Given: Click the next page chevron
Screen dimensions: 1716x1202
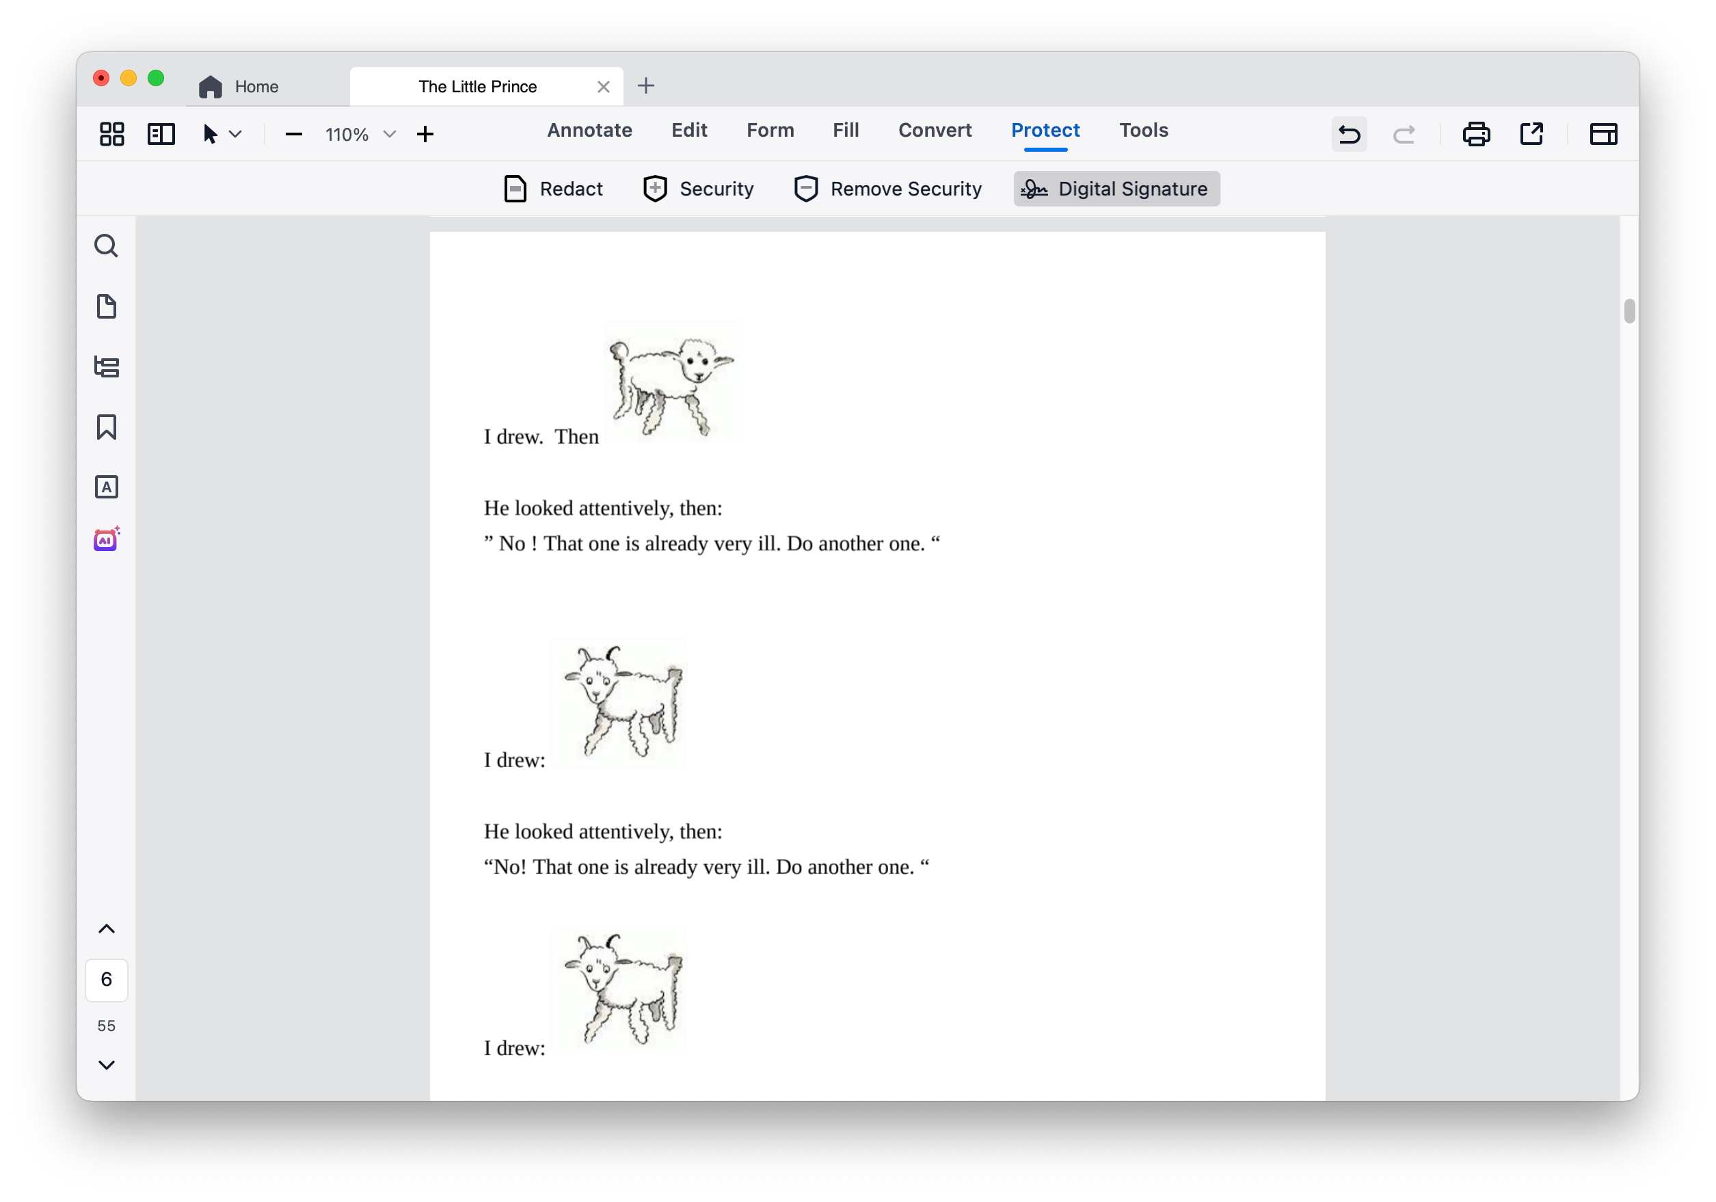Looking at the screenshot, I should pyautogui.click(x=106, y=1065).
